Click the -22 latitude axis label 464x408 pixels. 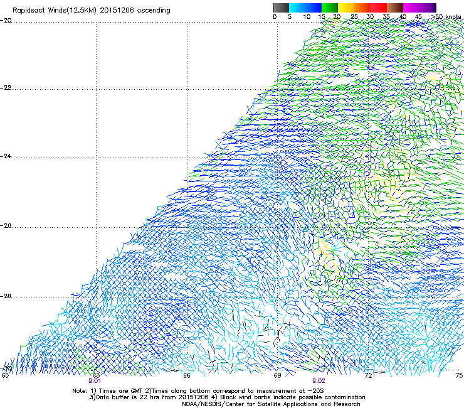tap(6, 88)
